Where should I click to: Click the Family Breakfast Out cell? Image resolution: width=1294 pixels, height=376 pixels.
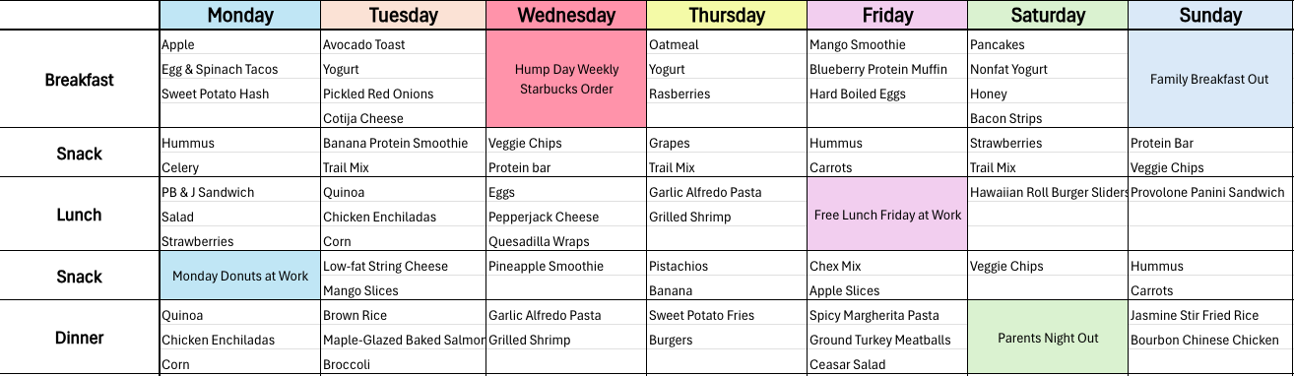pyautogui.click(x=1210, y=79)
